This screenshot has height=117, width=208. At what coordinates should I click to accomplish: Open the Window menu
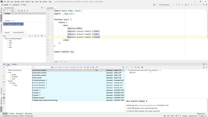pyautogui.click(x=45, y=2)
